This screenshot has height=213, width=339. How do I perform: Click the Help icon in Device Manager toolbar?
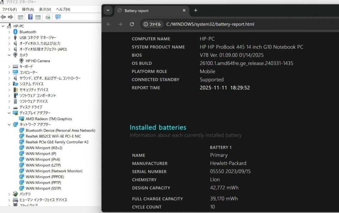click(x=31, y=17)
